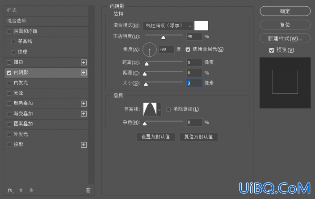Enable the 投影 checkbox
This screenshot has width=315, height=199.
9,145
